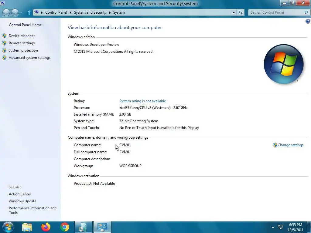Click the Device Manager shield icon

tap(4, 36)
